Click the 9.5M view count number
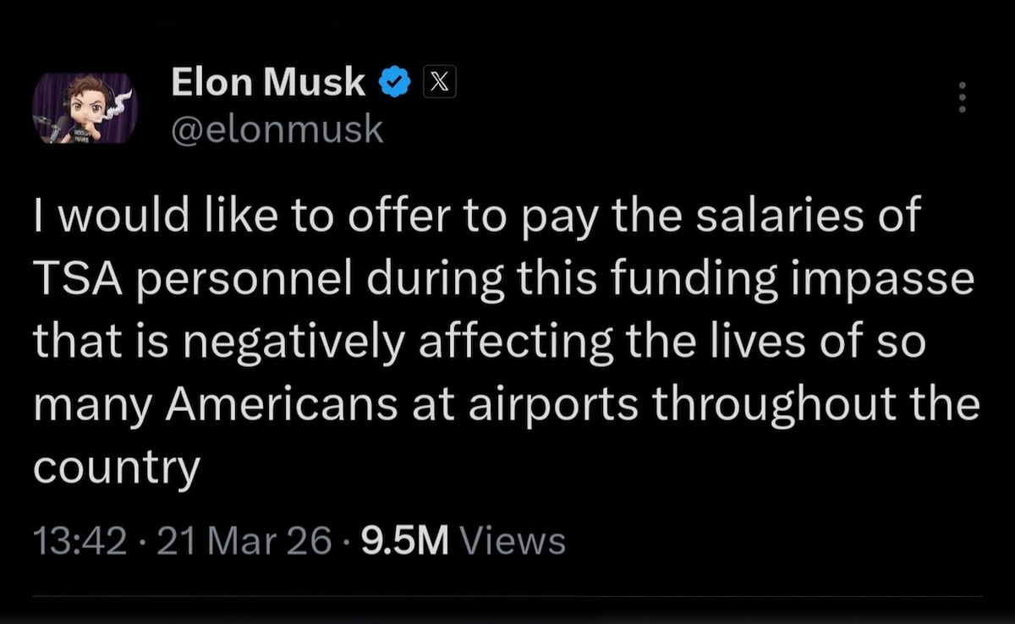Viewport: 1015px width, 624px height. [405, 541]
